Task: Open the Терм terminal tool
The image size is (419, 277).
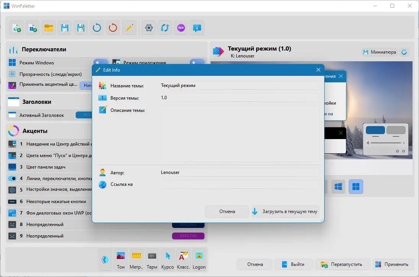Action: [x=152, y=260]
